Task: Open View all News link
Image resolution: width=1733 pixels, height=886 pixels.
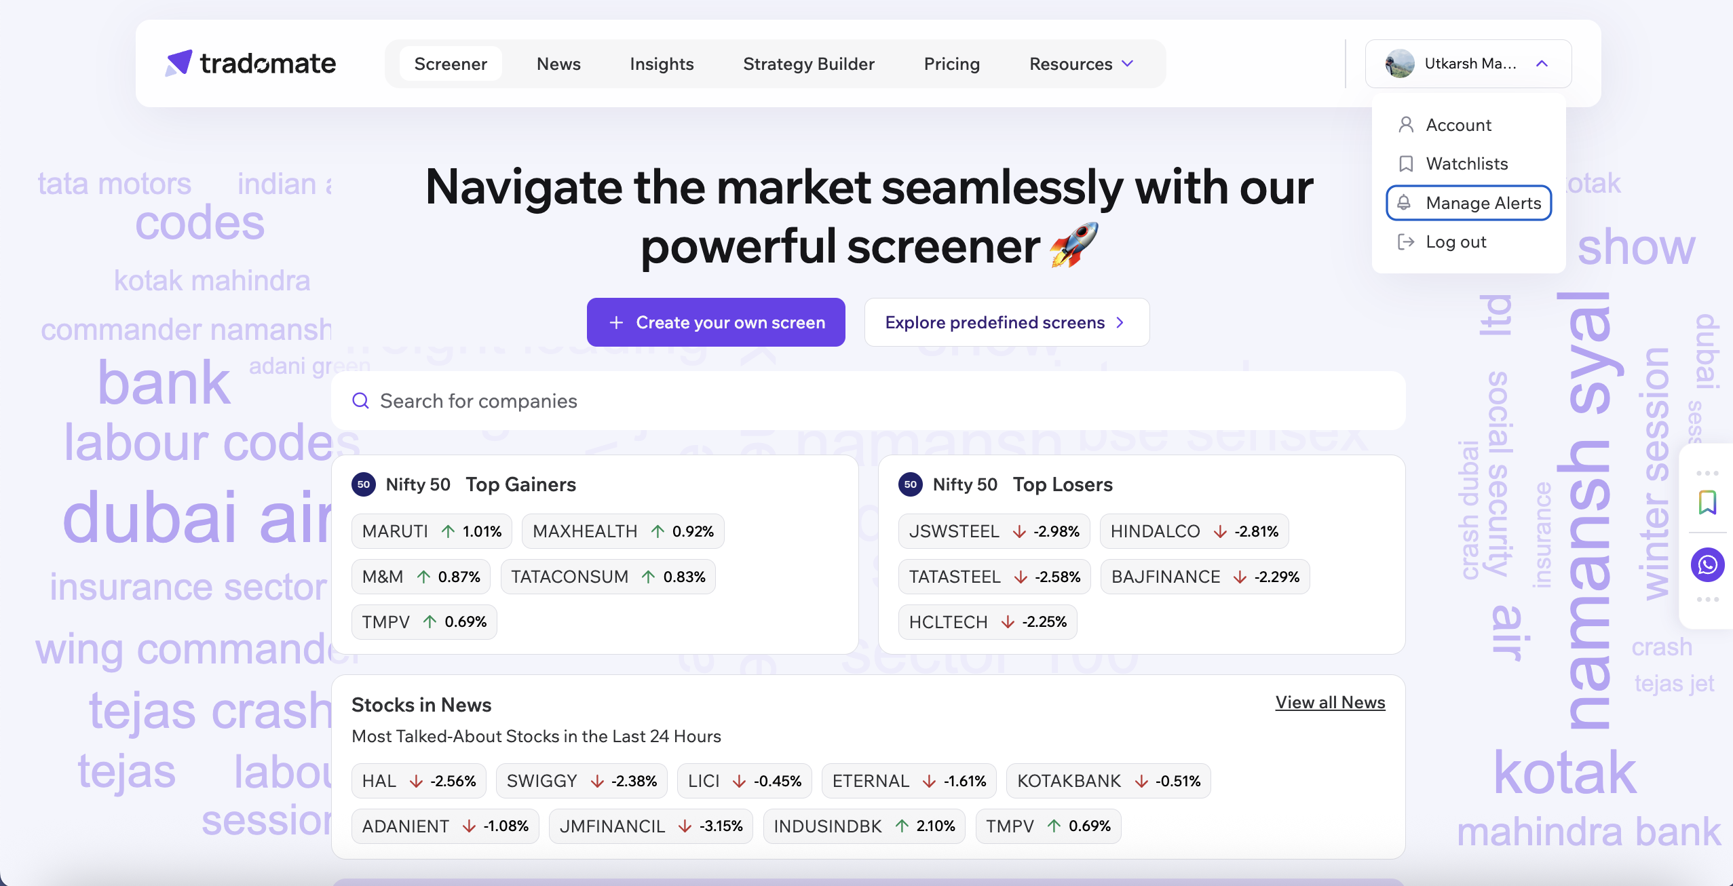Action: [1329, 703]
